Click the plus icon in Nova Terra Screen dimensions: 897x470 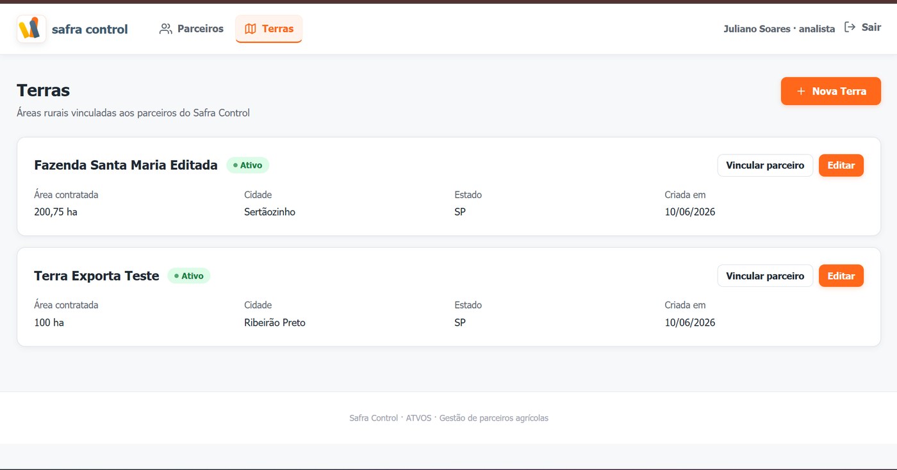[801, 92]
